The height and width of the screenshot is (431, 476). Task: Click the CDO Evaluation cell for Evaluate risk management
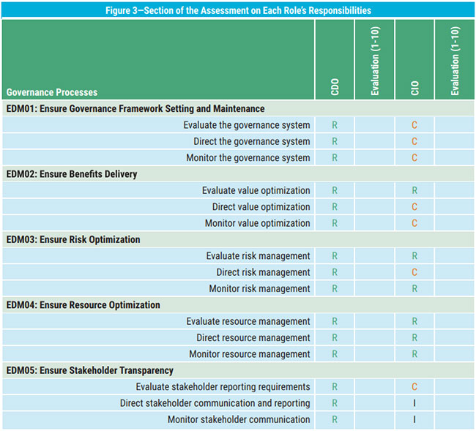point(374,256)
